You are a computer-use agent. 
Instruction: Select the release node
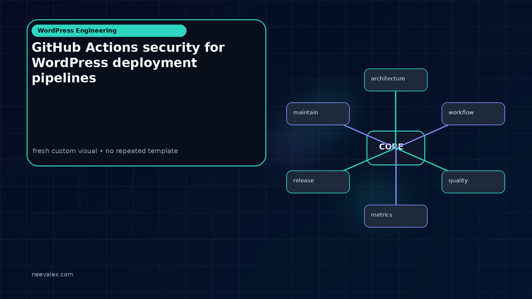pos(318,182)
